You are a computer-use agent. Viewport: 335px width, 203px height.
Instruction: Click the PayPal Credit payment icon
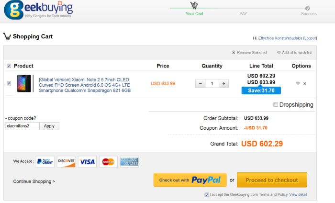click(x=46, y=162)
